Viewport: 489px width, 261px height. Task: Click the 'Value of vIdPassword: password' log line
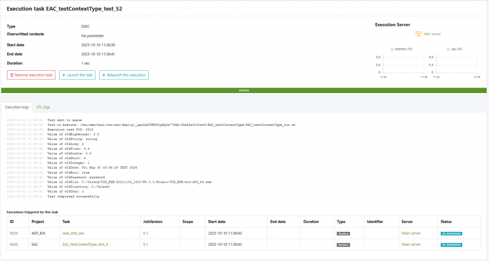click(76, 177)
